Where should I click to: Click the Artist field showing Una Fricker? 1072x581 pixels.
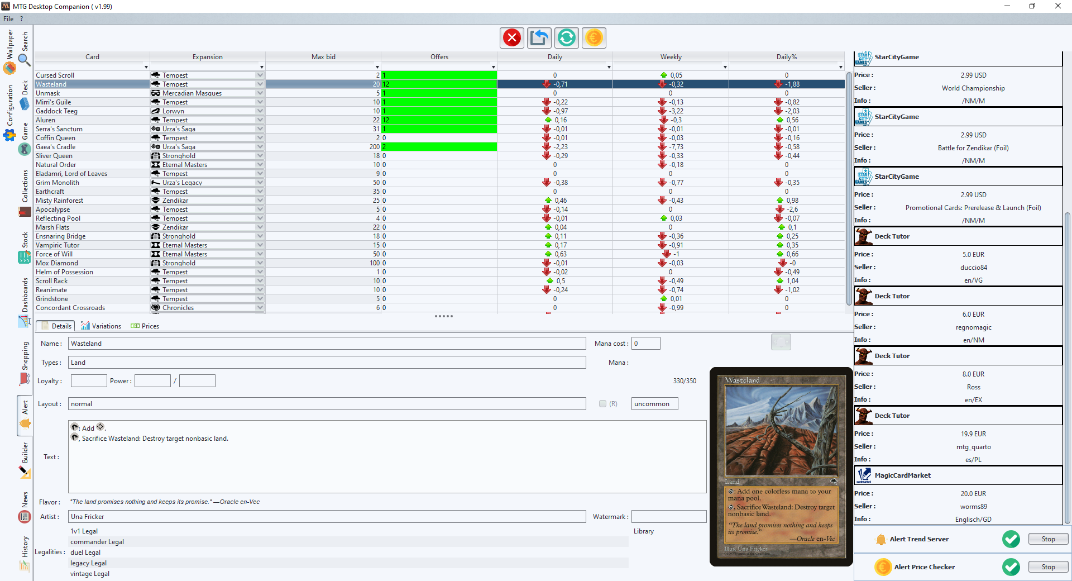click(x=327, y=517)
